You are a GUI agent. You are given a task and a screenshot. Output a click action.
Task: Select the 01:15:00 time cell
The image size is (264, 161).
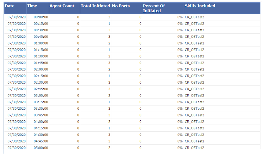38,50
